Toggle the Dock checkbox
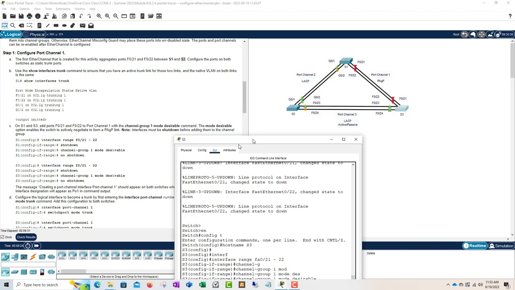The width and height of the screenshot is (515, 290). (2, 237)
